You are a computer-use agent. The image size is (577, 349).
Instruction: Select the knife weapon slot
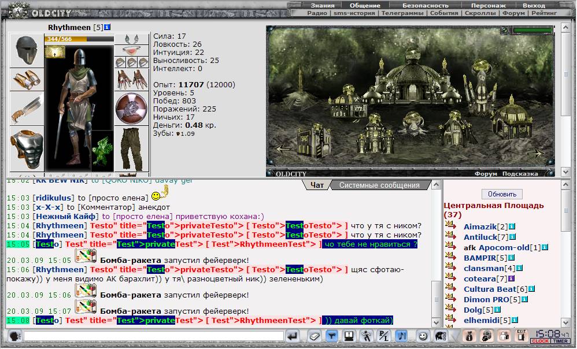(27, 109)
